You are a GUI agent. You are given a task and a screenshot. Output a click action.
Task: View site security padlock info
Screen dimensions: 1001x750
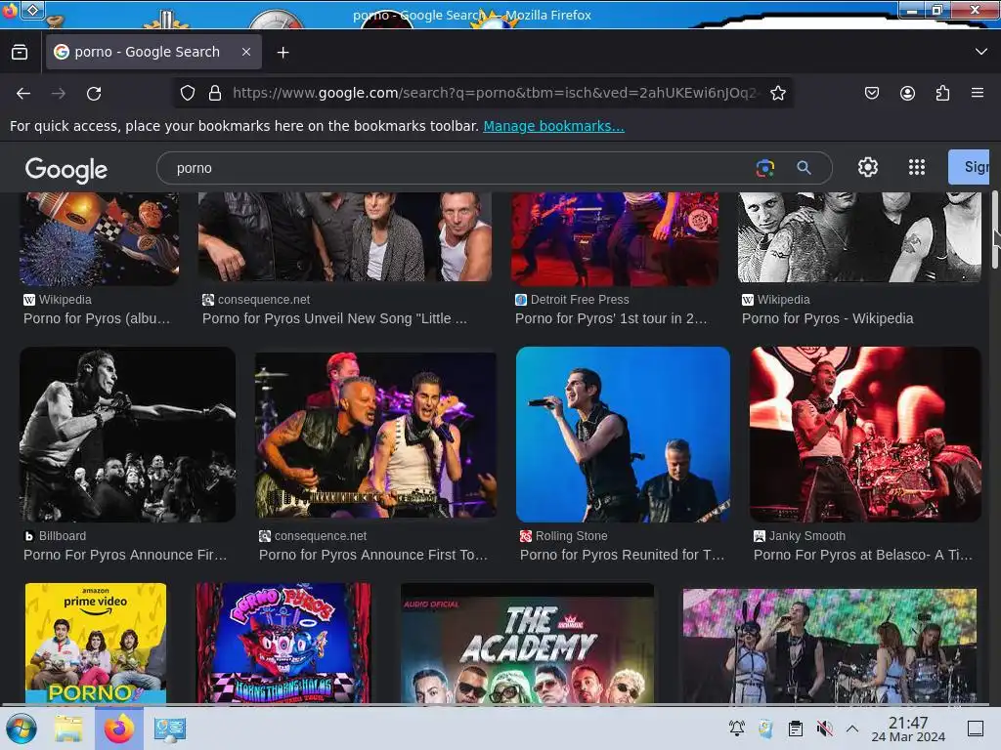(215, 93)
